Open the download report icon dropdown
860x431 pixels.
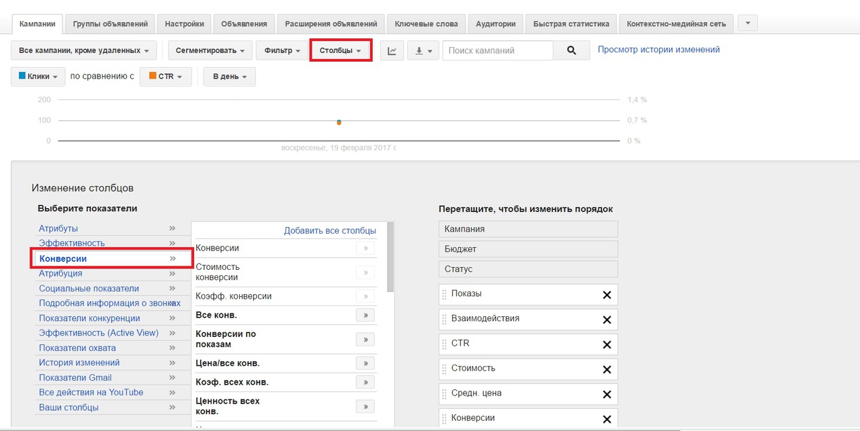coord(423,50)
